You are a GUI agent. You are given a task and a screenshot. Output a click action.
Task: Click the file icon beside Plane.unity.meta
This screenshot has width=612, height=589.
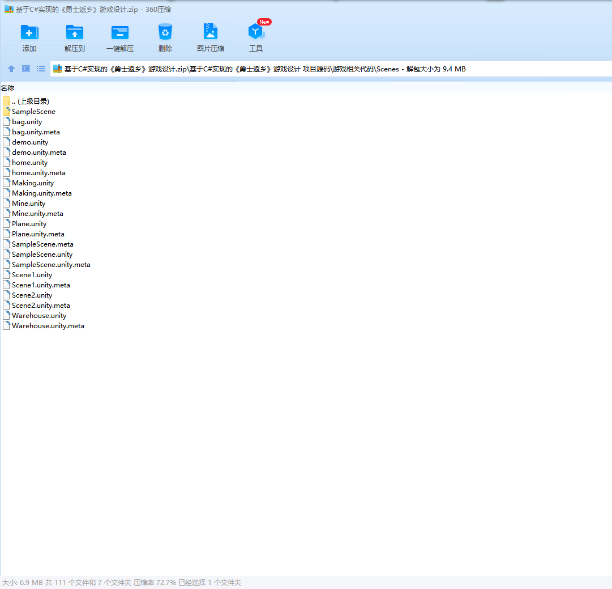coord(6,234)
